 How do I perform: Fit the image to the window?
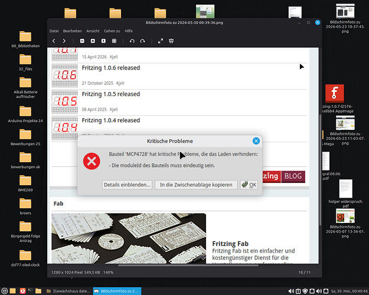coord(114,41)
